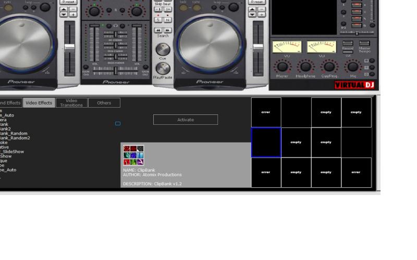Click right deck P.reset button
Viewport: 417px width, 260px height.
coord(257,2)
